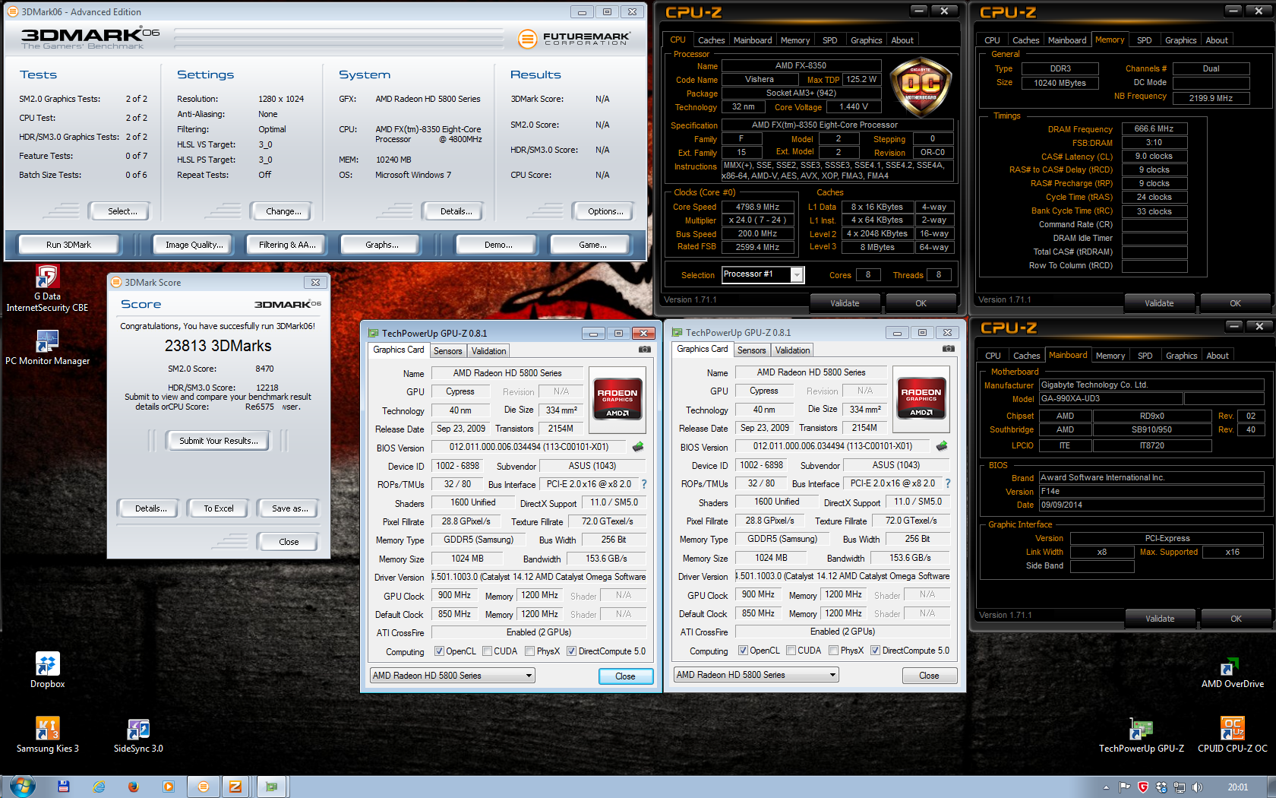Click Submit Your Results... button
Image resolution: width=1276 pixels, height=798 pixels.
pos(218,441)
